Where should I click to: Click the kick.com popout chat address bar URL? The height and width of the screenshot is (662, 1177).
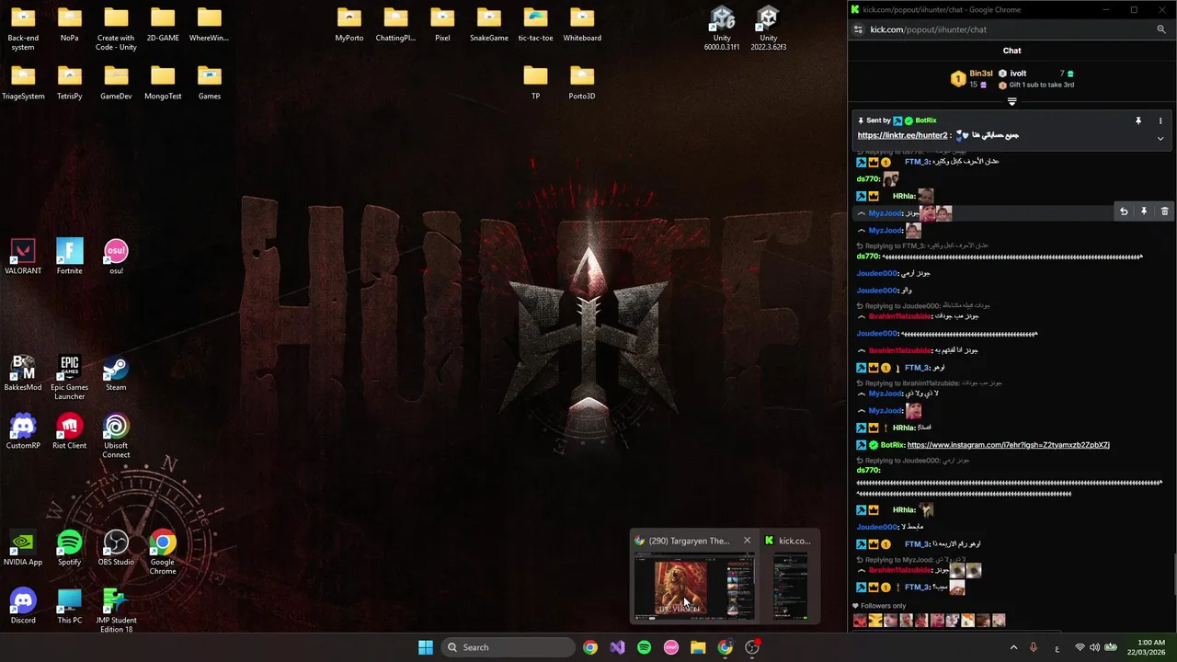click(x=929, y=29)
